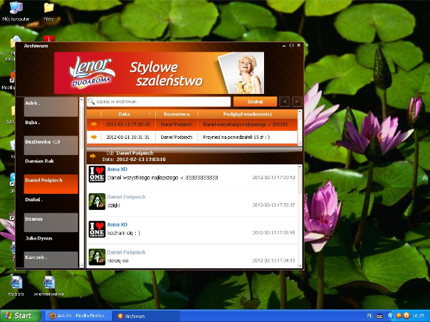Screen dimensions: 430x322
Task: Click previous page arrow next to Szukaj
Action: point(284,101)
